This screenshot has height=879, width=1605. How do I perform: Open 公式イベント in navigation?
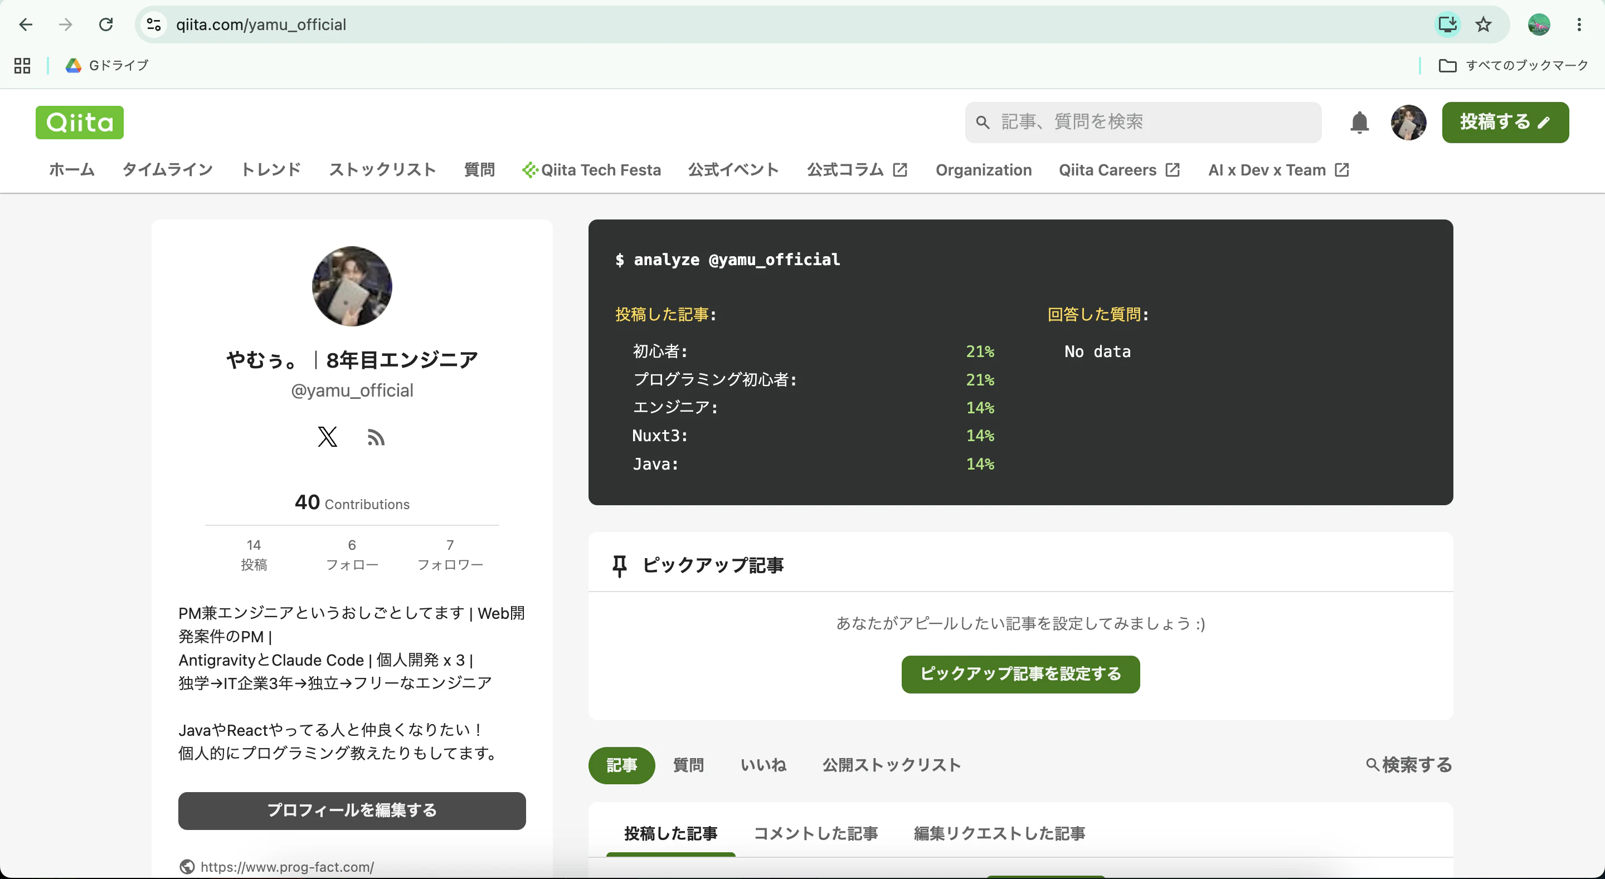(x=733, y=170)
